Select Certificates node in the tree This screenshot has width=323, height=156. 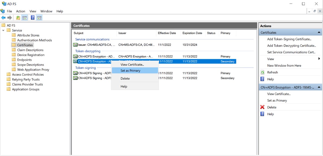[25, 45]
